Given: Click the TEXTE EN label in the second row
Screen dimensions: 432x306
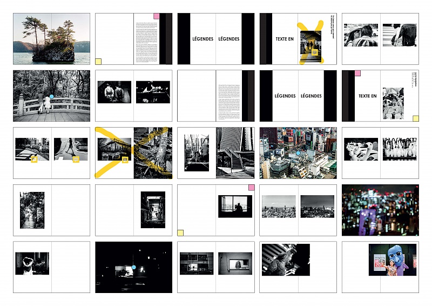Looking at the screenshot, I should pyautogui.click(x=367, y=96).
